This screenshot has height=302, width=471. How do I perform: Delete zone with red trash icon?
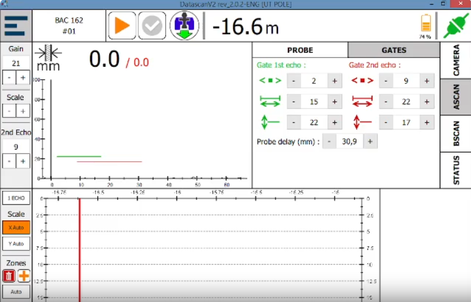[9, 275]
